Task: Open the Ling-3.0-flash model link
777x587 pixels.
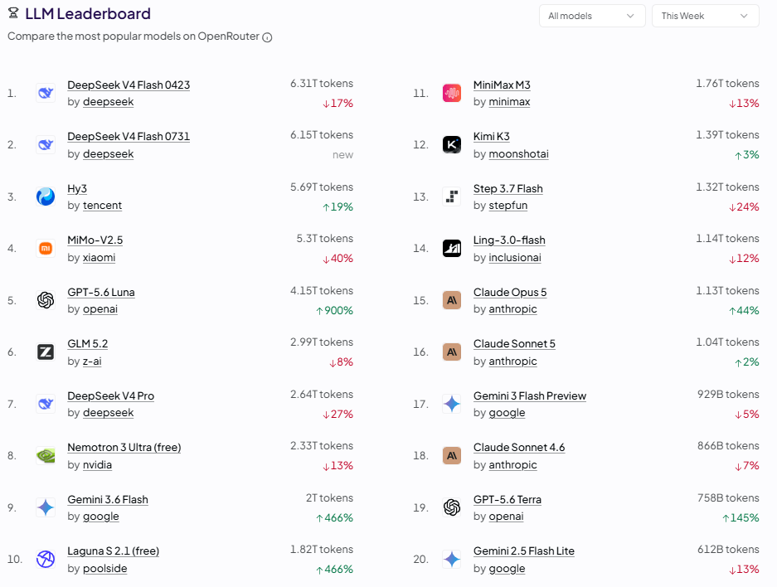Action: (x=509, y=240)
